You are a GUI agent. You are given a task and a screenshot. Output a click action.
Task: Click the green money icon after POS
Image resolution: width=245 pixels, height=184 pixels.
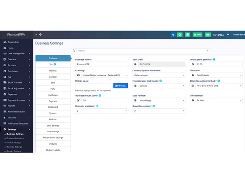pyautogui.click(x=208, y=35)
